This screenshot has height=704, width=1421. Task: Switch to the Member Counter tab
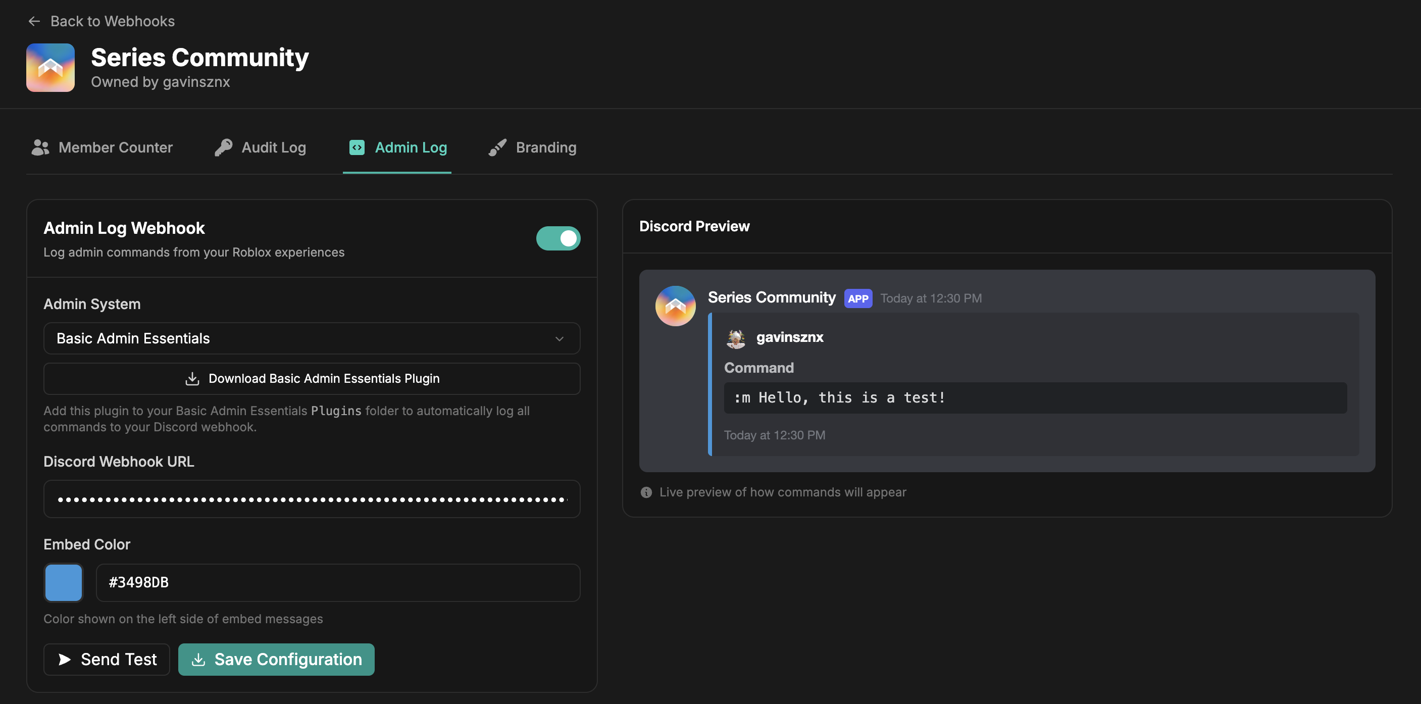(102, 147)
